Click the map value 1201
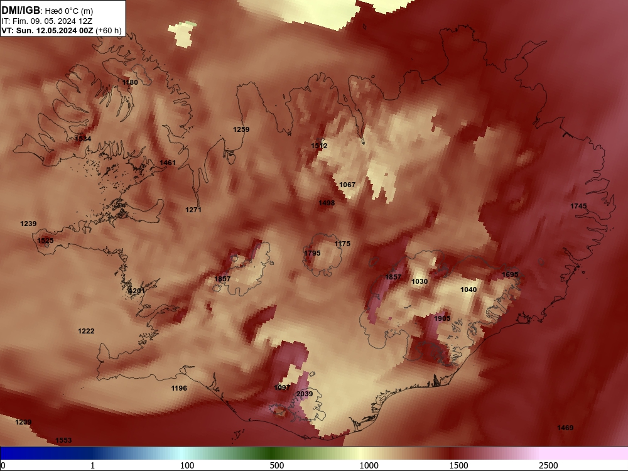Viewport: 628px width, 471px height. 136,291
